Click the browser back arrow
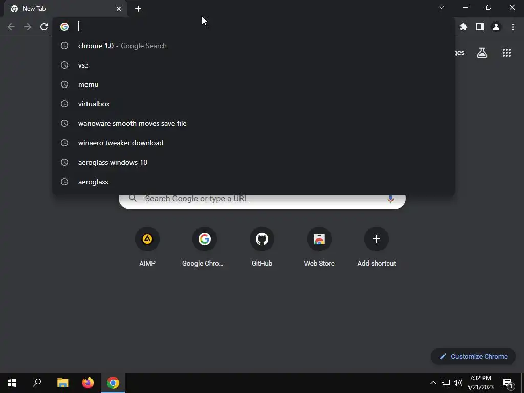The width and height of the screenshot is (524, 393). click(11, 27)
